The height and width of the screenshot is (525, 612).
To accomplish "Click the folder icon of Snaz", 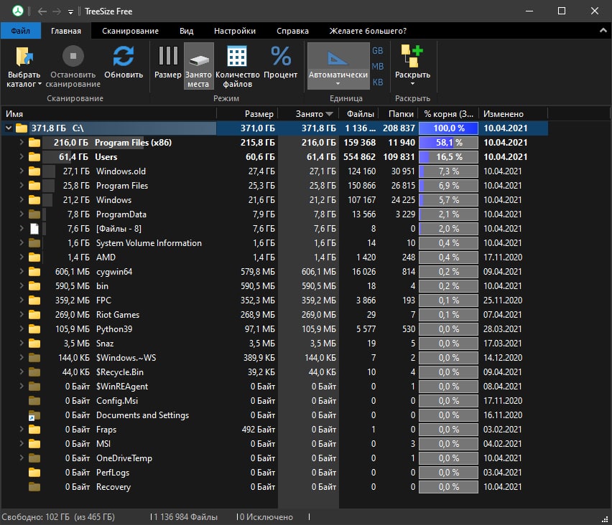I will [34, 344].
